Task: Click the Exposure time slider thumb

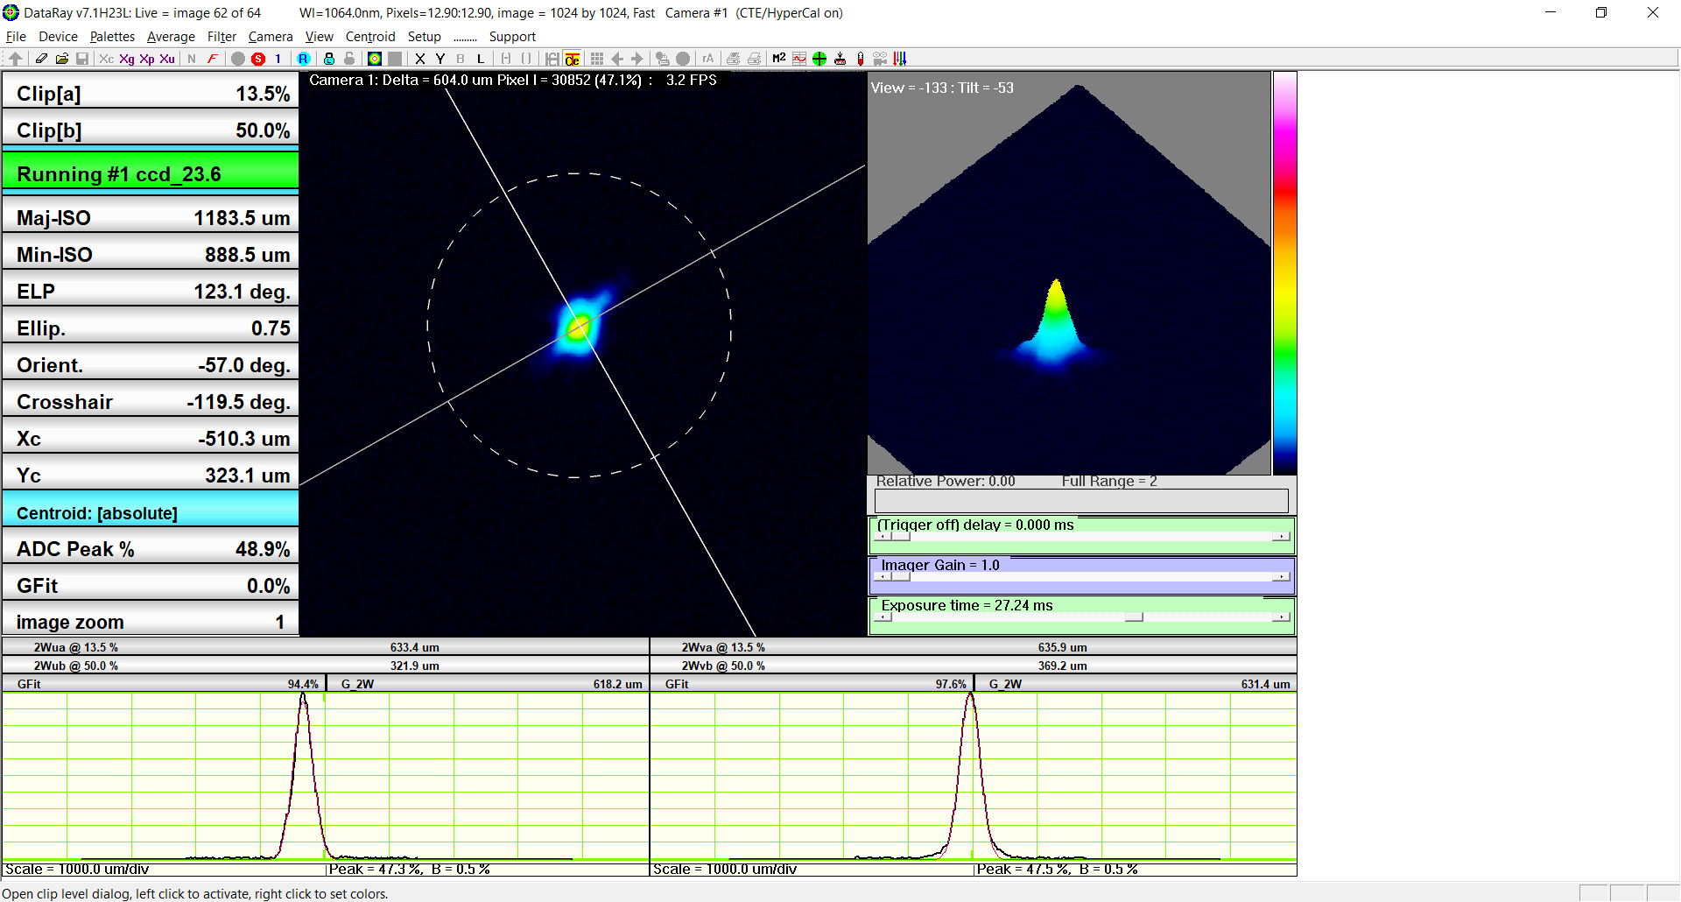Action: (x=1134, y=617)
